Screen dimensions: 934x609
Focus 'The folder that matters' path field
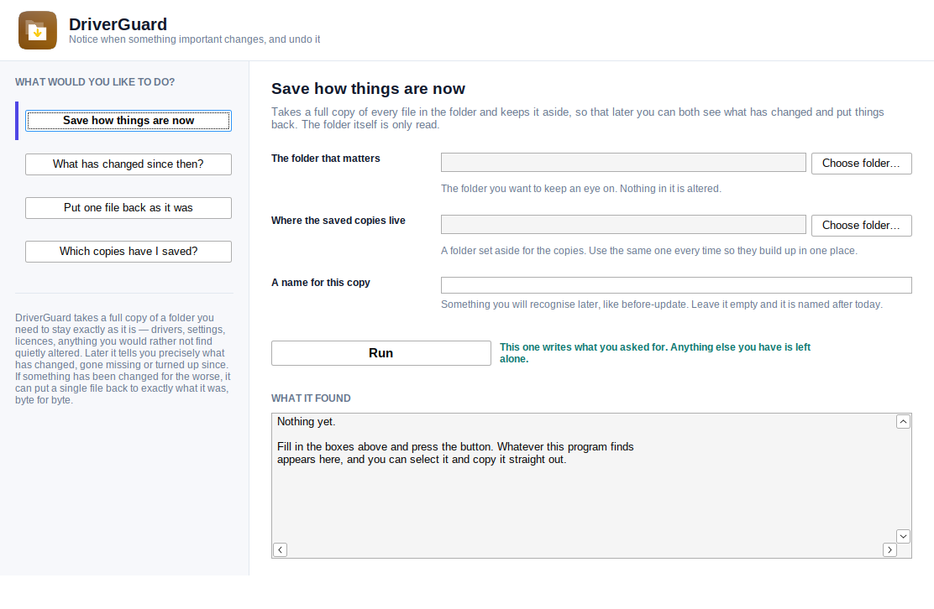point(623,163)
